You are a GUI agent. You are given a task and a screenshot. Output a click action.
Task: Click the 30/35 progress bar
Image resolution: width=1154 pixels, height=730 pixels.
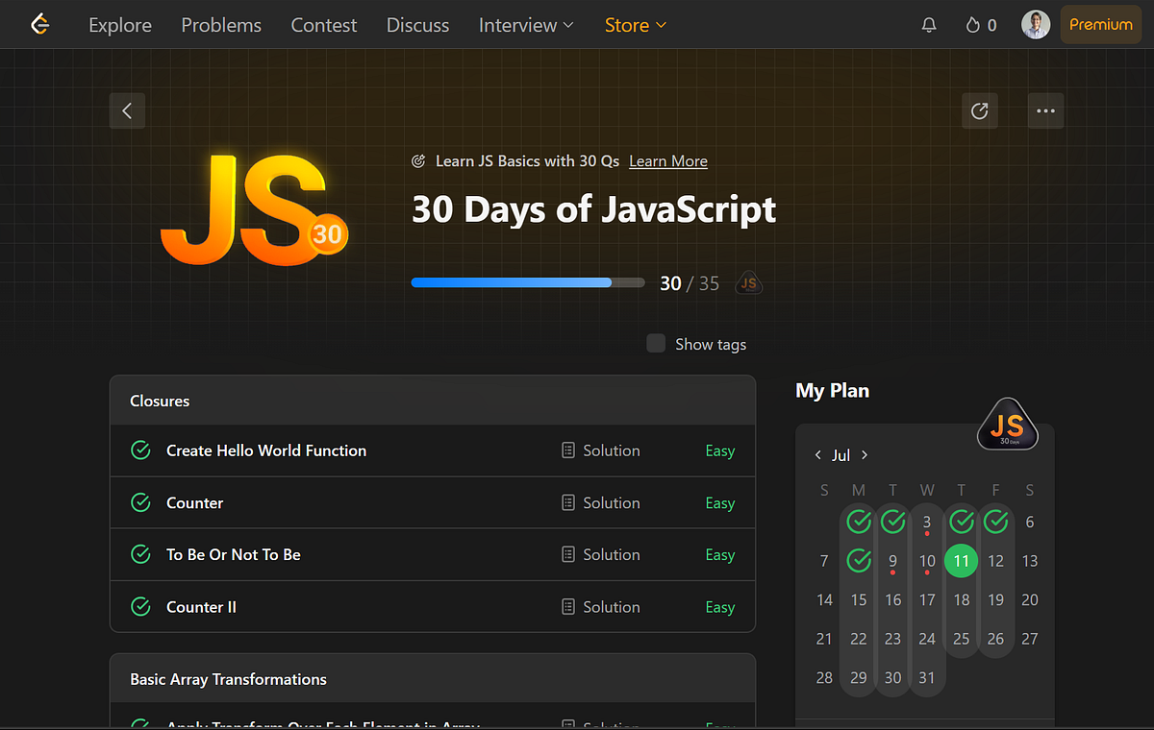527,282
